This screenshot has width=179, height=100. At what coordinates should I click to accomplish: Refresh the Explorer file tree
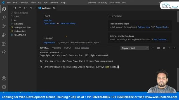click(x=25, y=8)
